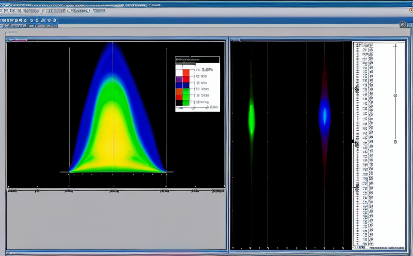Click the blue peak in the right plot
This screenshot has width=413, height=256.
[x=325, y=116]
